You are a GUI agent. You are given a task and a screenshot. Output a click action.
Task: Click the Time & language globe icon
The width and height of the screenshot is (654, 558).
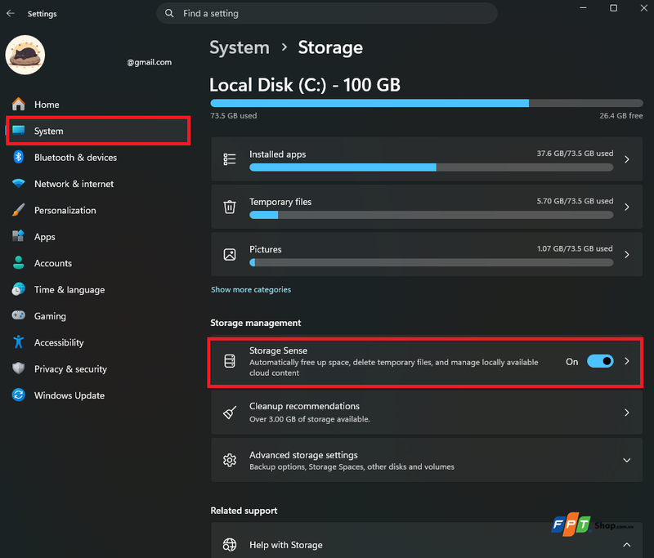18,289
